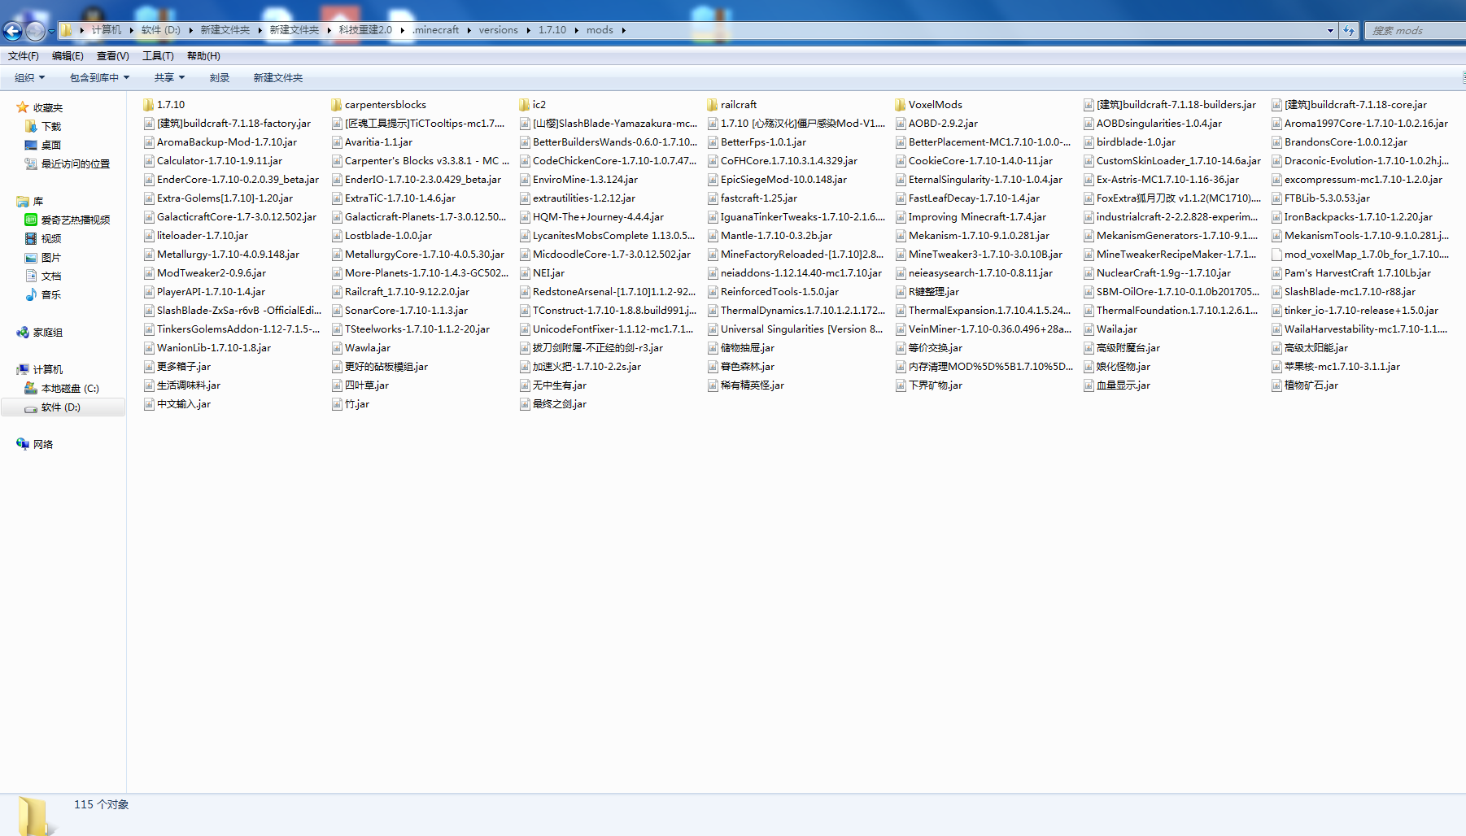Select file AOBD-2.9.2.jar
This screenshot has height=836, width=1466.
[x=936, y=124]
